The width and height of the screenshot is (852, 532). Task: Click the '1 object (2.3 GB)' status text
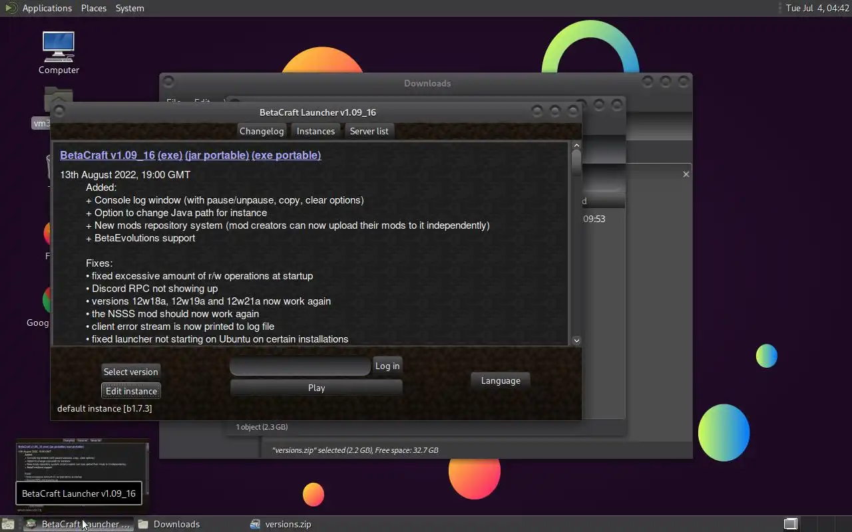point(262,427)
